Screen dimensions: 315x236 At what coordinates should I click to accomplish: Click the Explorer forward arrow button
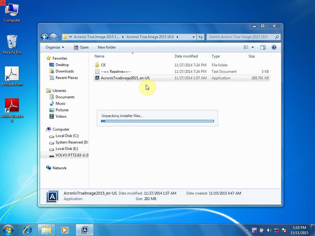click(53, 37)
